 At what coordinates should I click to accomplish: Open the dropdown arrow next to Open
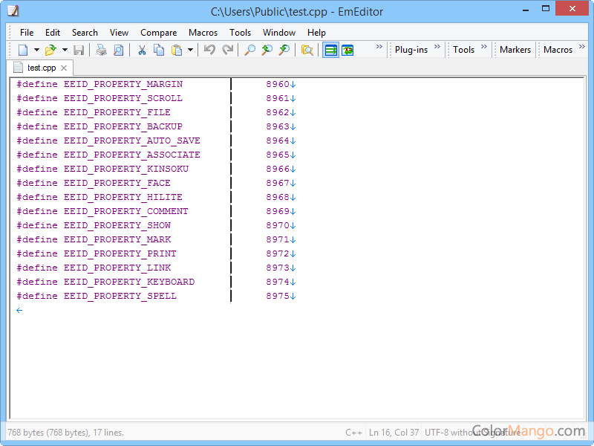tap(65, 50)
